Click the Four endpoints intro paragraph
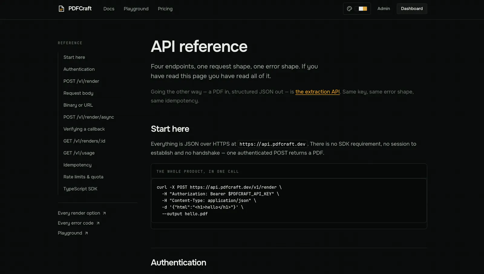484x274 pixels. click(x=234, y=71)
